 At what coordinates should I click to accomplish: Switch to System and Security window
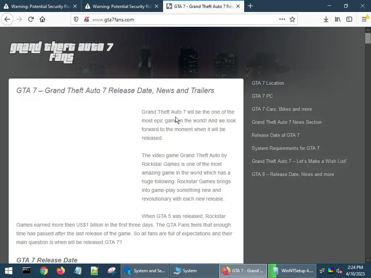145,271
